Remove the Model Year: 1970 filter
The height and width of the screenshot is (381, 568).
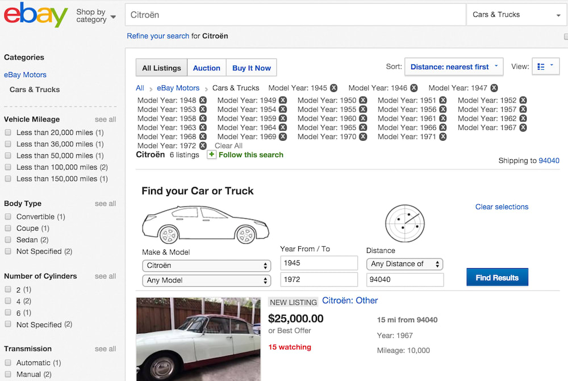tap(363, 137)
